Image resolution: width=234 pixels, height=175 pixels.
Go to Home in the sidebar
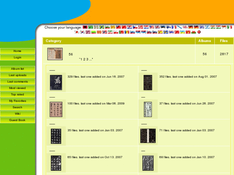(x=17, y=51)
